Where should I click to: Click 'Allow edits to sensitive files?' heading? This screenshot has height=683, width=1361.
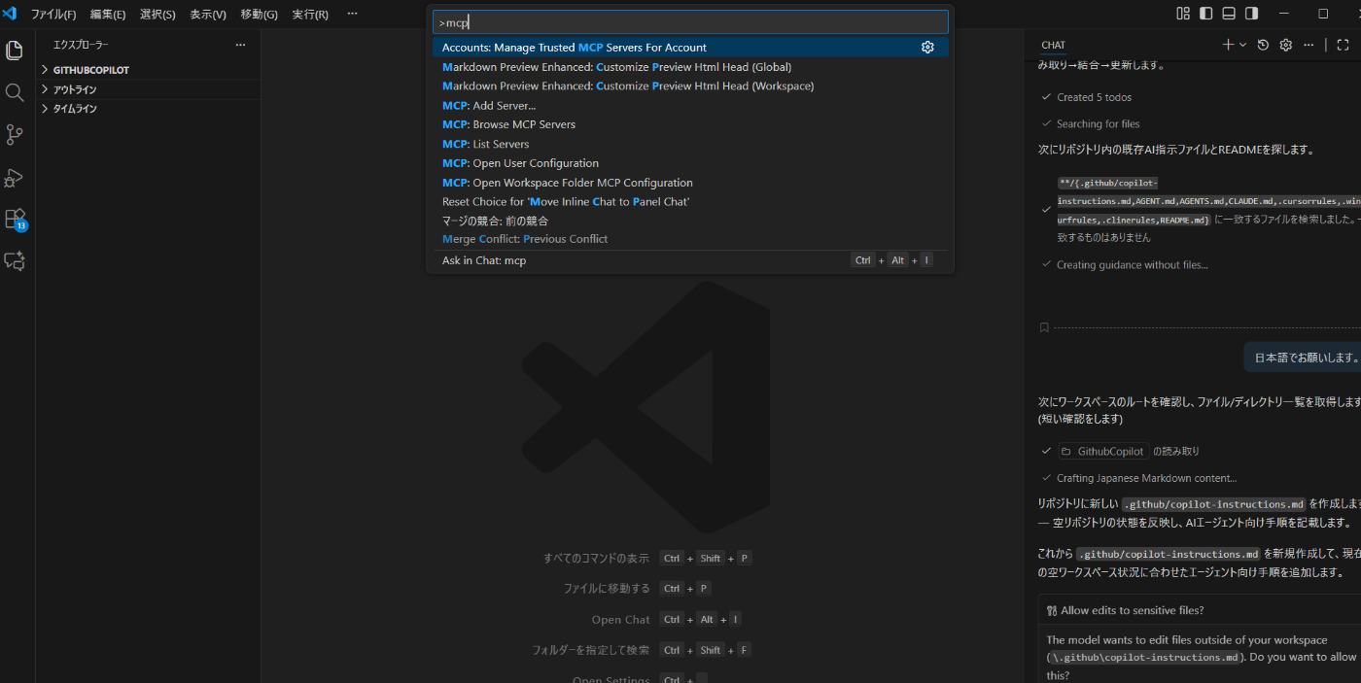pos(1132,610)
